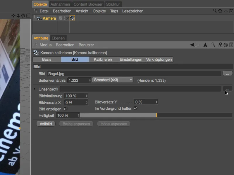Open the Attribute Manager Bearbeiten menu
Image resolution: width=234 pixels, height=175 pixels.
click(65, 45)
